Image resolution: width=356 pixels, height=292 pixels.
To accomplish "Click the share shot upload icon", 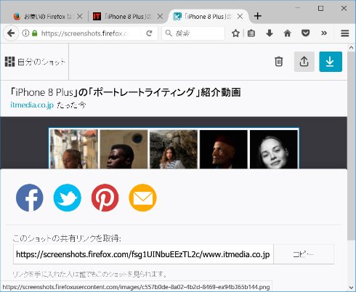I will point(304,62).
